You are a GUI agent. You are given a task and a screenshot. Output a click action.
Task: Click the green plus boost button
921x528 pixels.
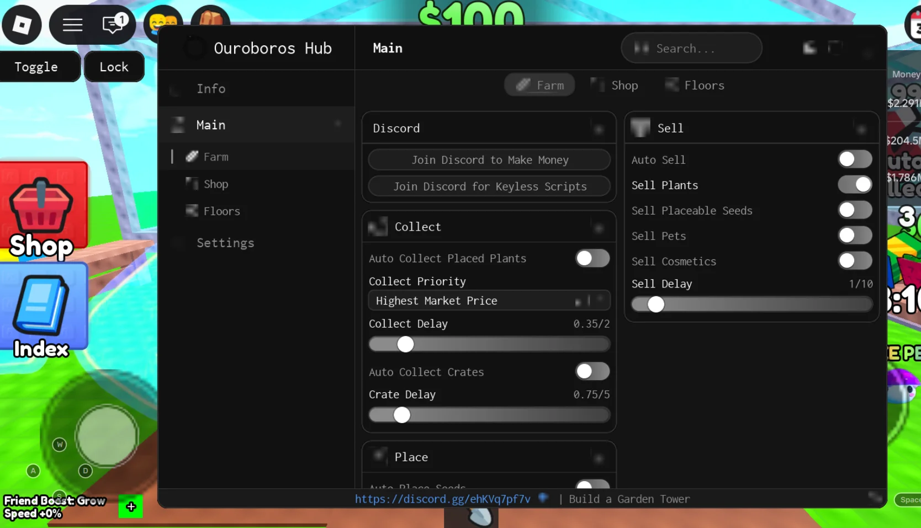coord(131,506)
